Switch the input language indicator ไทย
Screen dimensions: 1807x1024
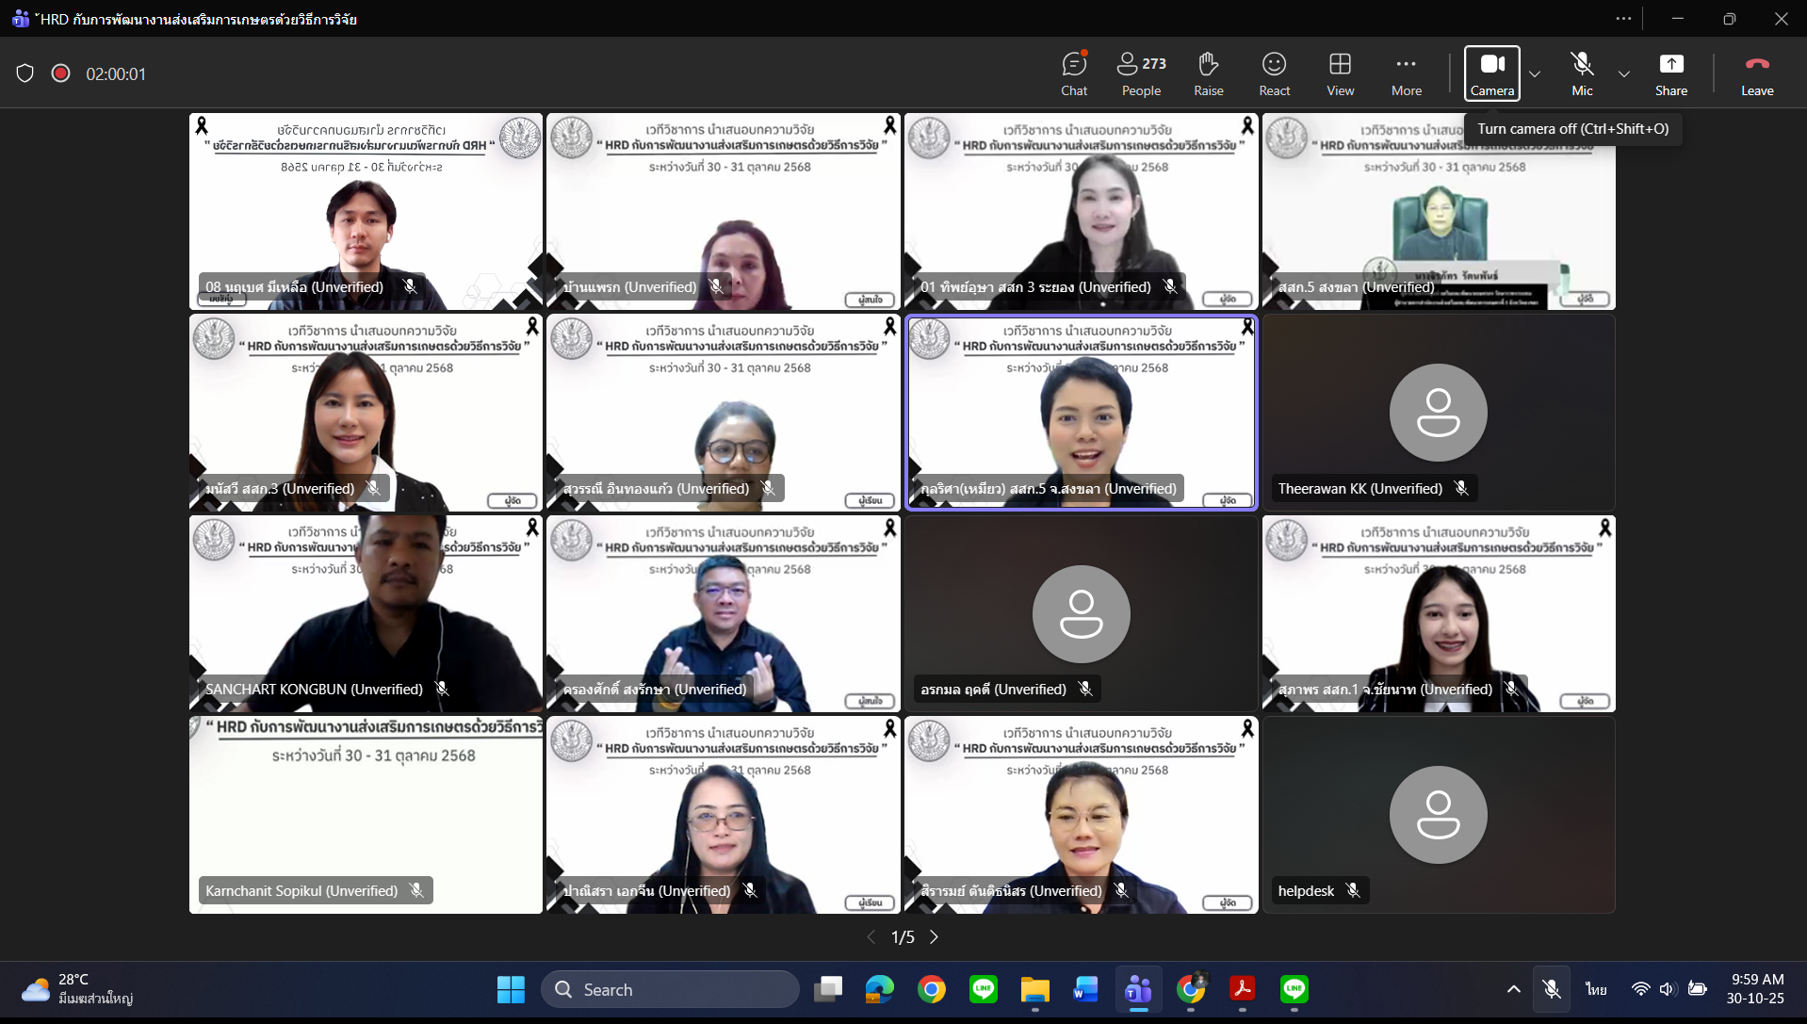coord(1596,989)
